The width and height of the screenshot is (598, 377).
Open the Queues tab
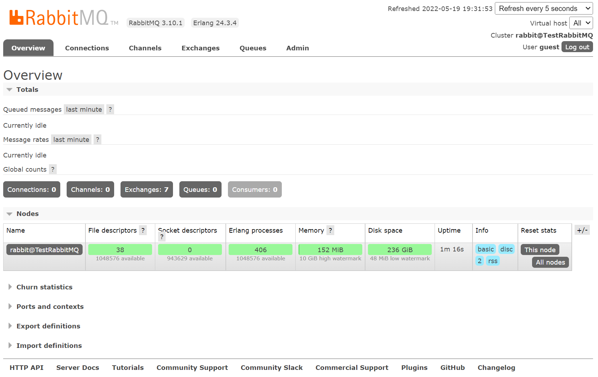pos(253,48)
